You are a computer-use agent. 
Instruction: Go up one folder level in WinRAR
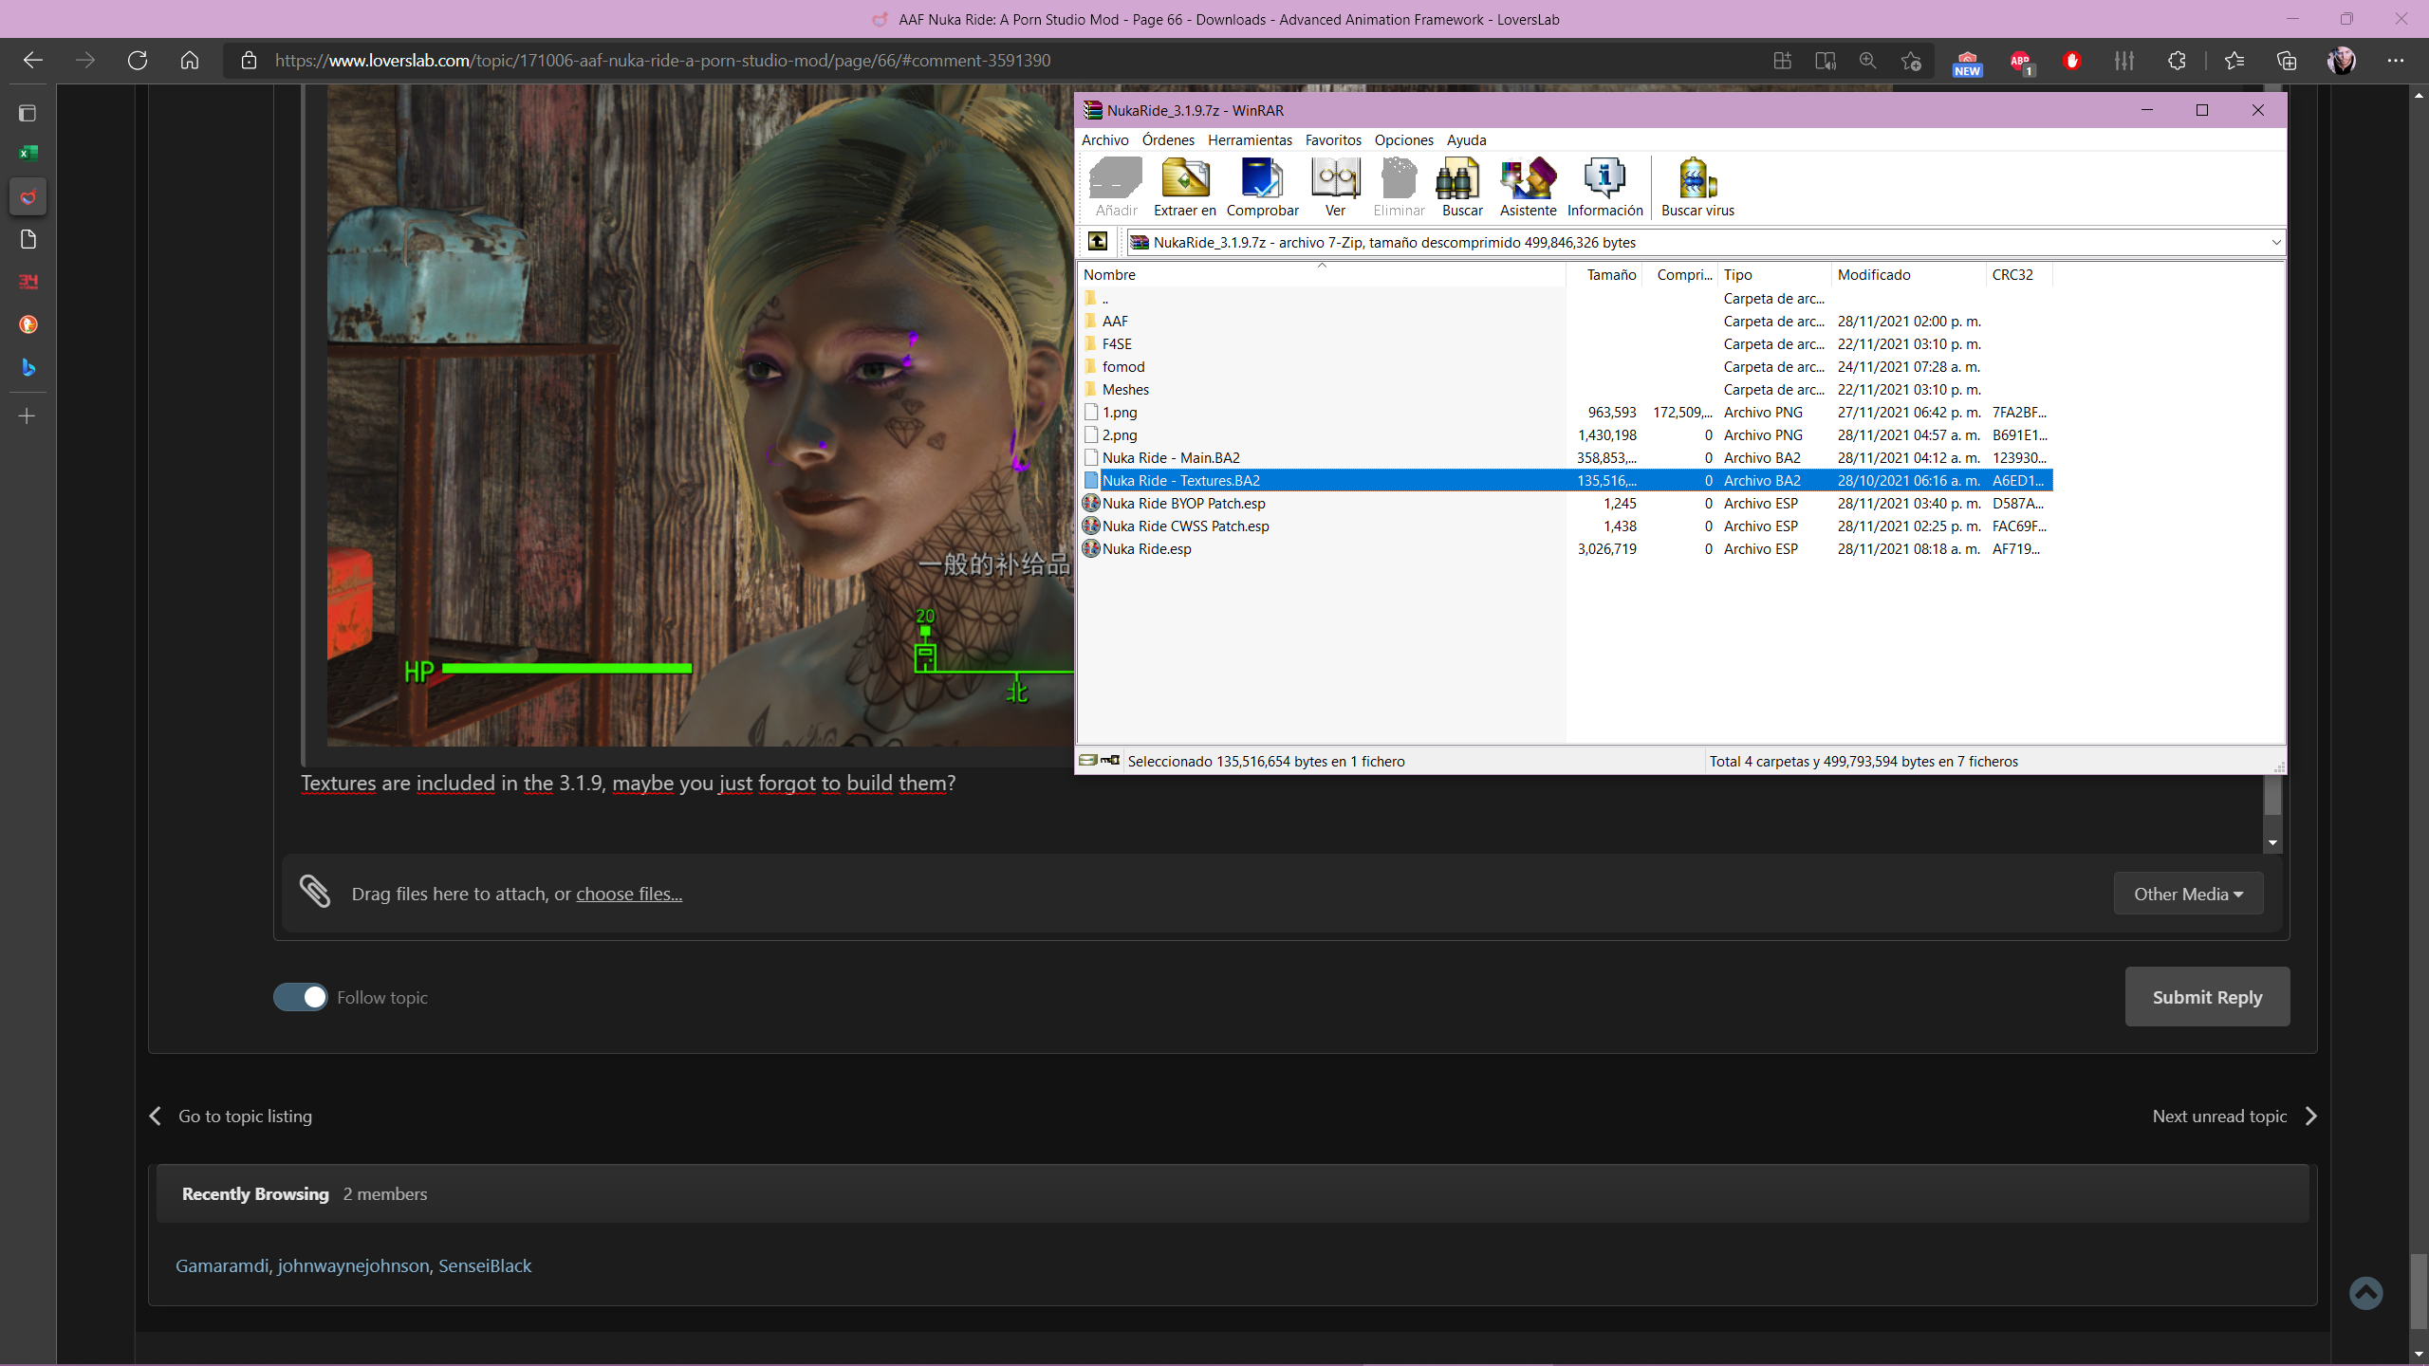click(x=1097, y=242)
